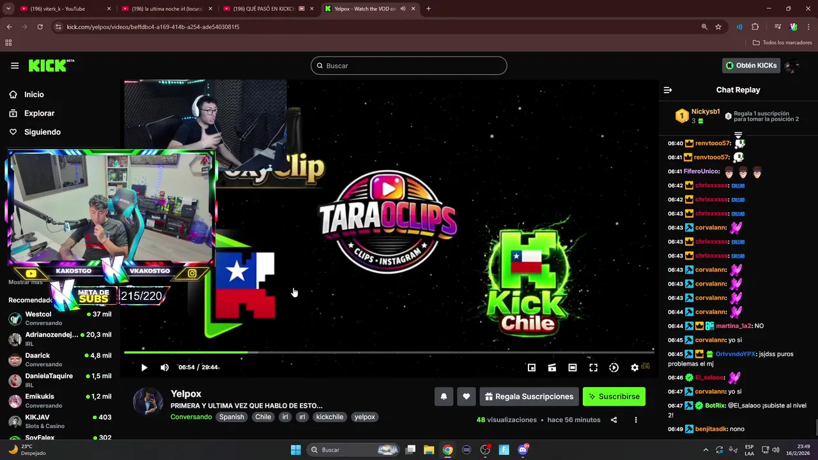
Task: Open page zoom icon in address bar
Action: pyautogui.click(x=704, y=27)
